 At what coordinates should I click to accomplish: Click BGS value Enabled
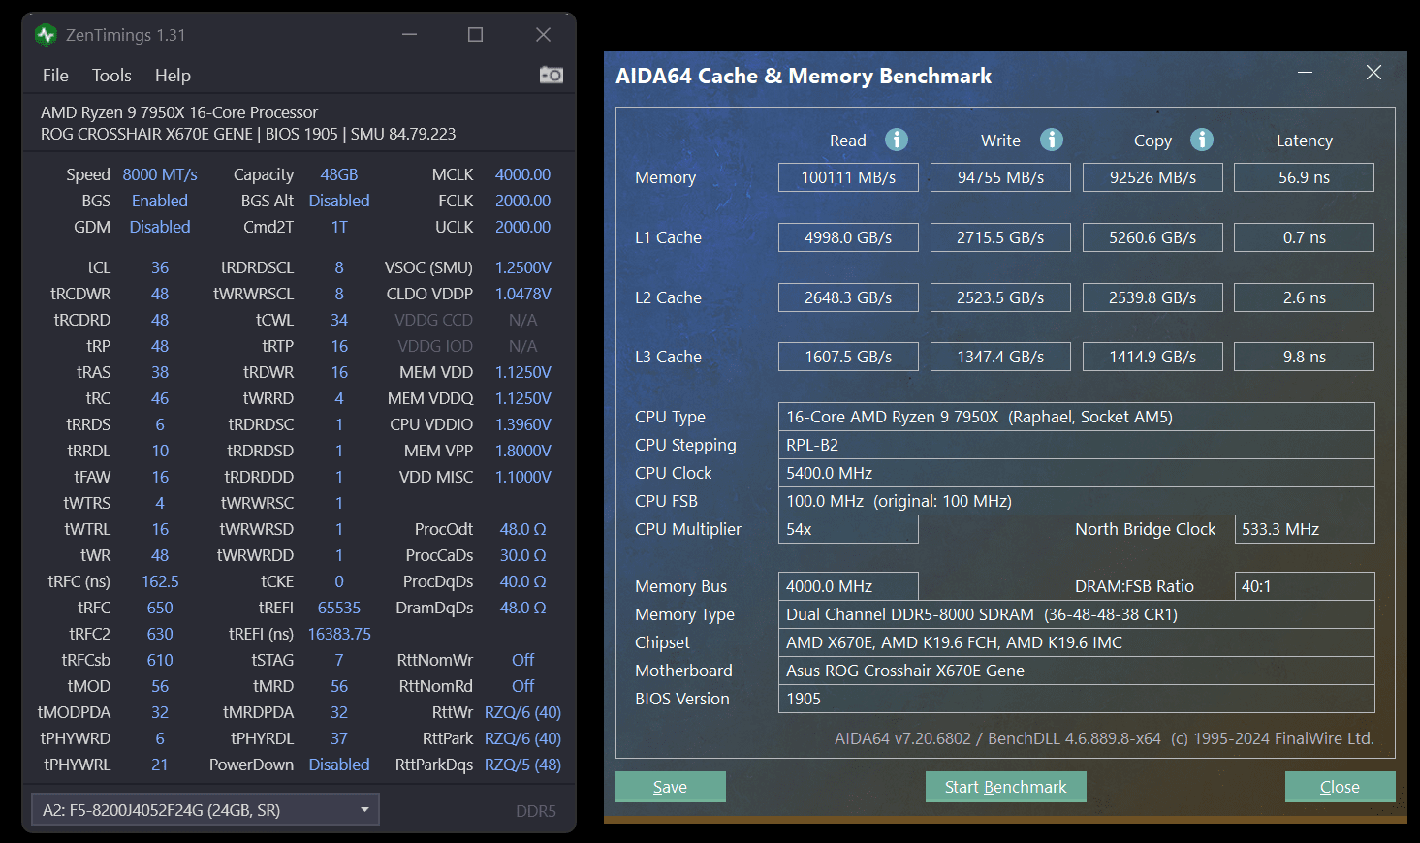point(160,201)
